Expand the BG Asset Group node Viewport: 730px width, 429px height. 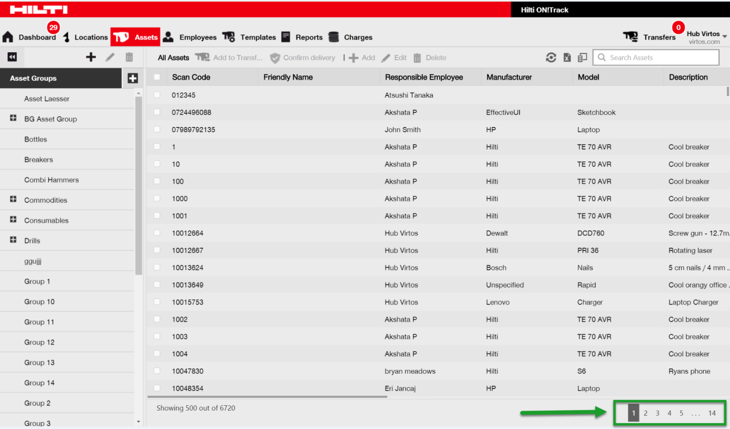pos(13,119)
